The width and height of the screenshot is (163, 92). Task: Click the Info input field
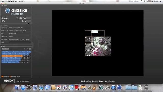point(20,42)
